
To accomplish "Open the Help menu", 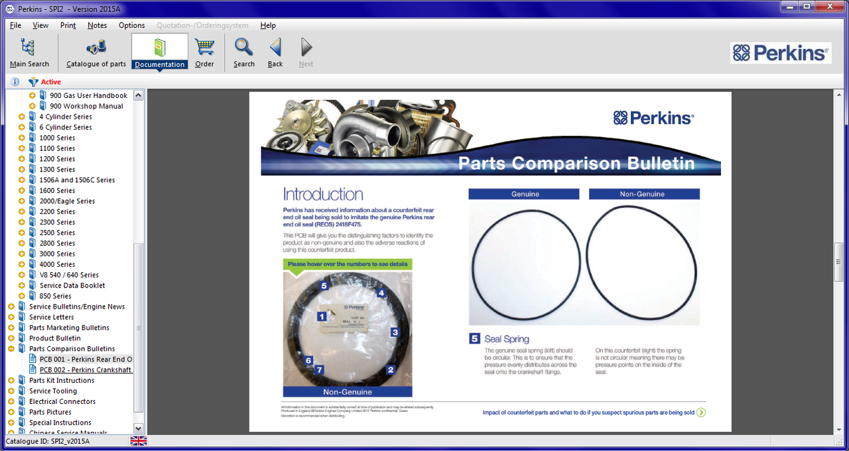I will (x=268, y=25).
